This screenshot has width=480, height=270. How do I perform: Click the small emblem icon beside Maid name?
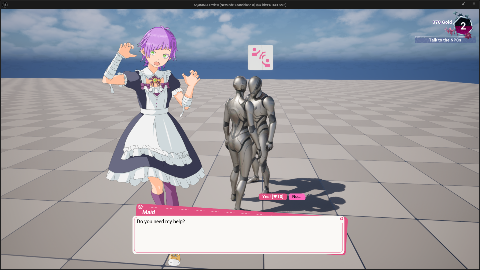tap(140, 207)
